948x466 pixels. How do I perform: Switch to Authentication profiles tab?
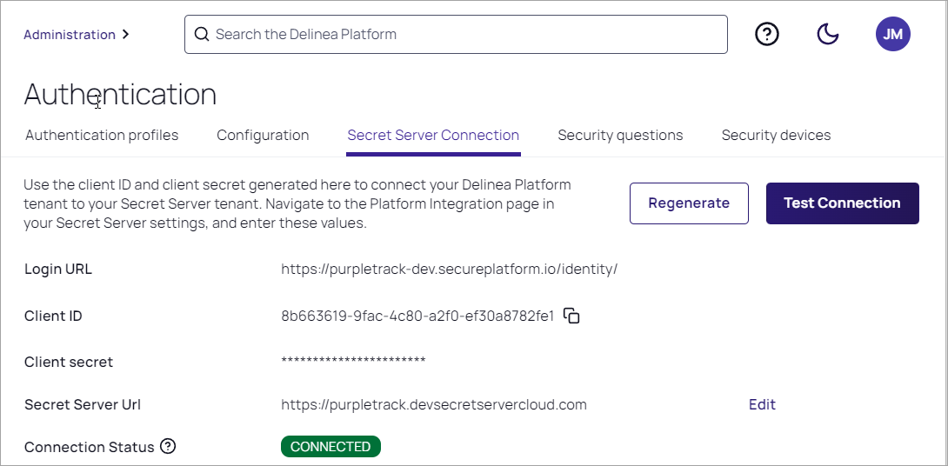[x=102, y=136]
